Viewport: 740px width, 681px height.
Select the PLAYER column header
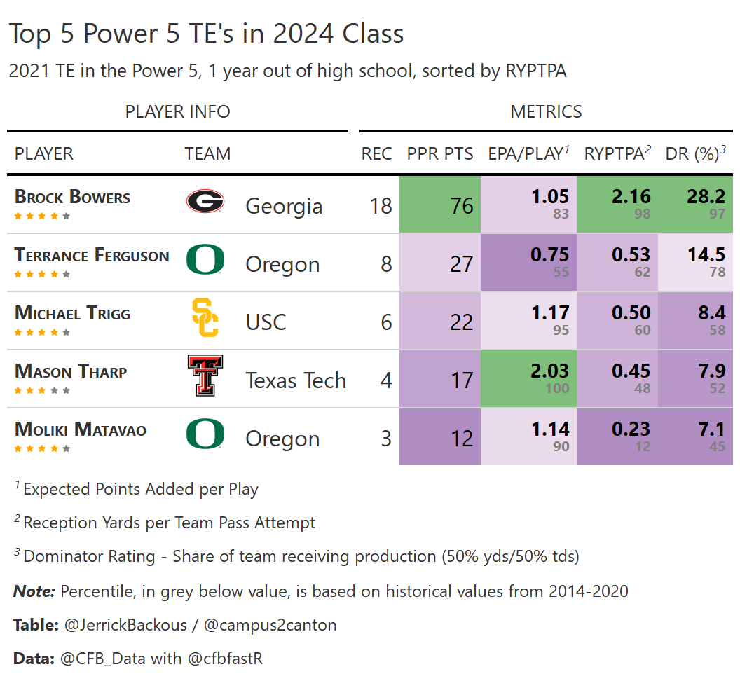(44, 153)
